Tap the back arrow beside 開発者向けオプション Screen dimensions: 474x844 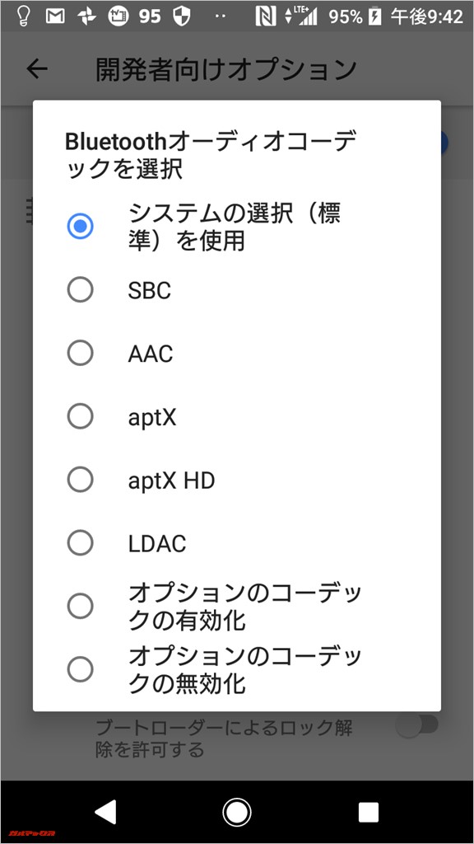click(36, 69)
